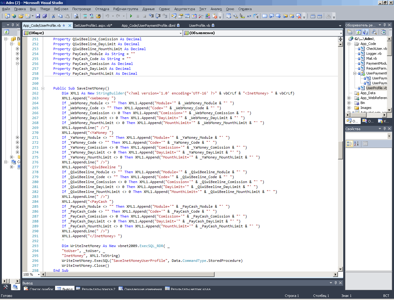Open the (Общие) class dropdown
The image size is (394, 300).
coord(181,33)
